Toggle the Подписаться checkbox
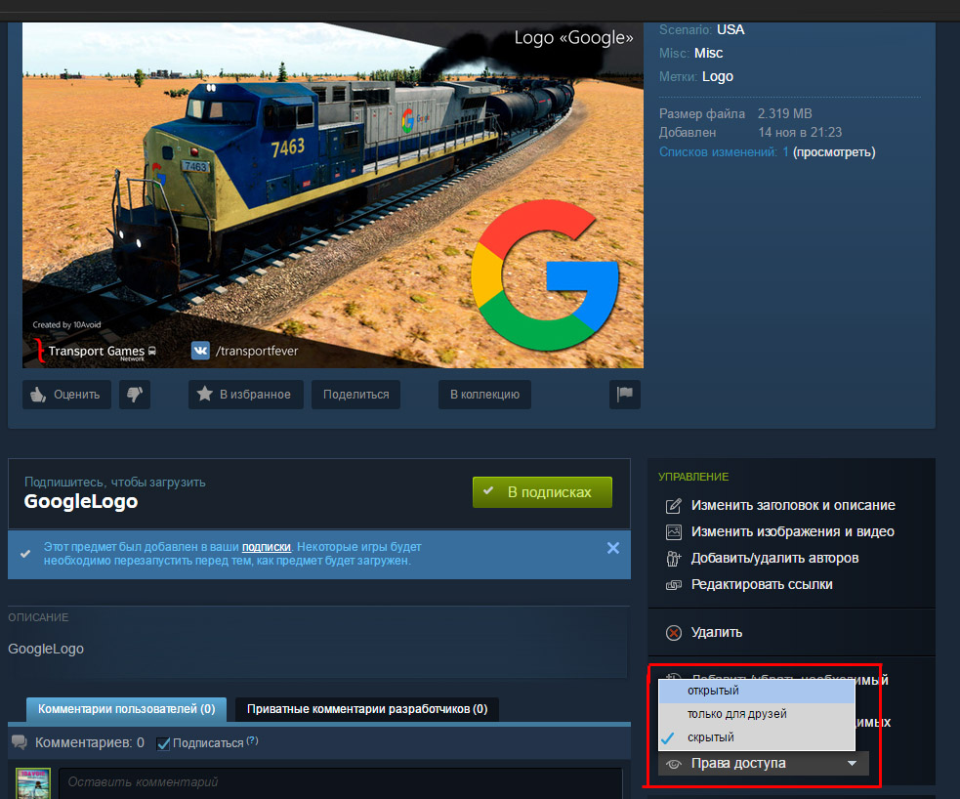 point(163,744)
